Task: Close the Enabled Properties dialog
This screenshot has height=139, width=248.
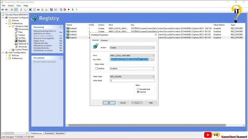Action: pyautogui.click(x=156, y=35)
